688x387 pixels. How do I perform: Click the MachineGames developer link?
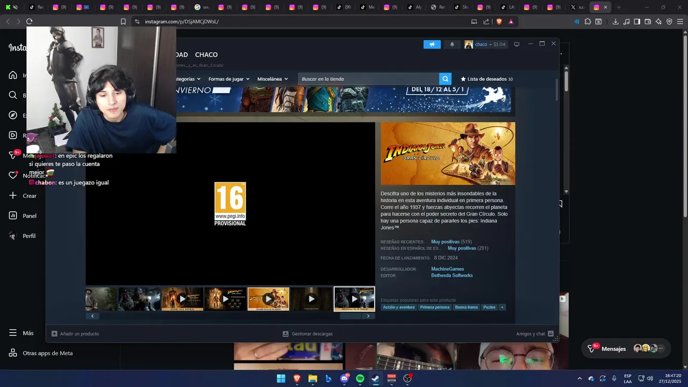447,269
